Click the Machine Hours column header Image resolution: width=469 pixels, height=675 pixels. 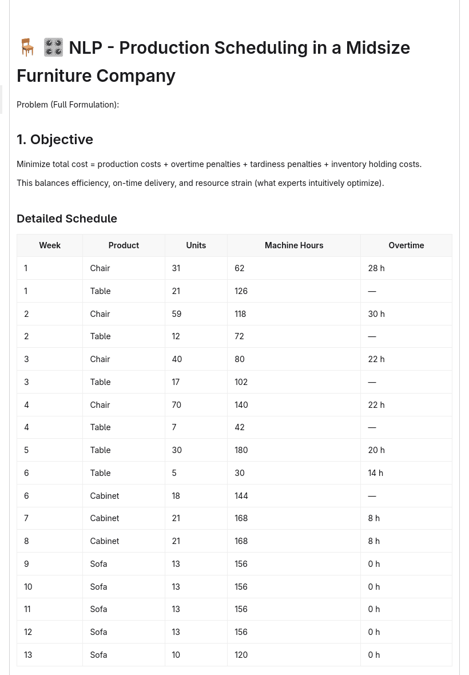point(294,245)
